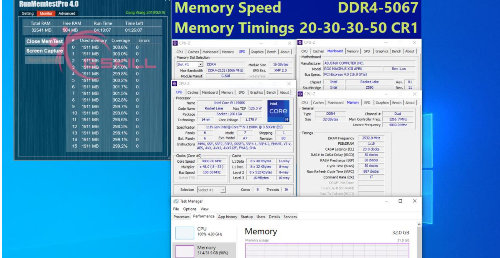Click the DRAM Frequency value '2532.9 MHz'

pyautogui.click(x=371, y=138)
